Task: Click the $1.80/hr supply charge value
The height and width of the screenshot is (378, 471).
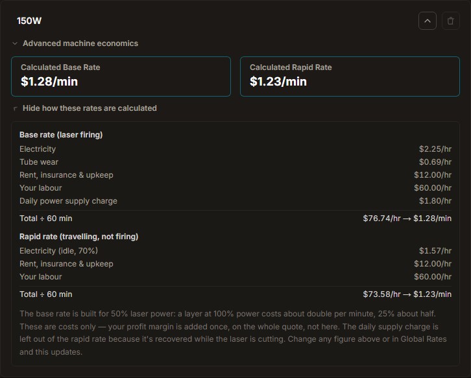Action: tap(435, 201)
